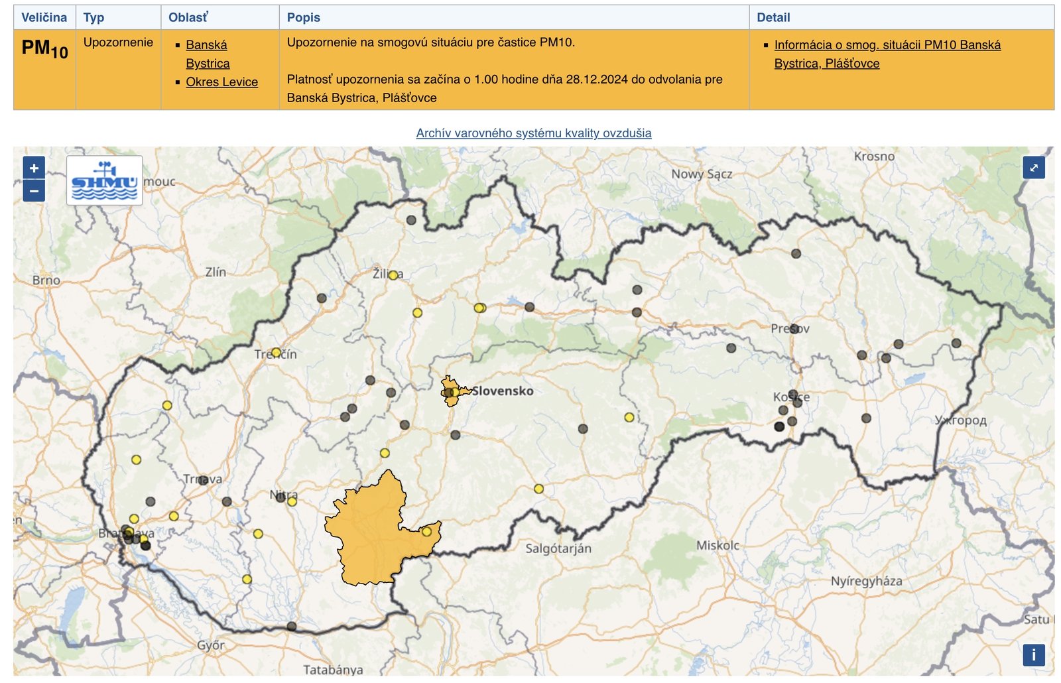The image size is (1061, 683).
Task: Click the Slovensko label on the map
Action: point(503,391)
